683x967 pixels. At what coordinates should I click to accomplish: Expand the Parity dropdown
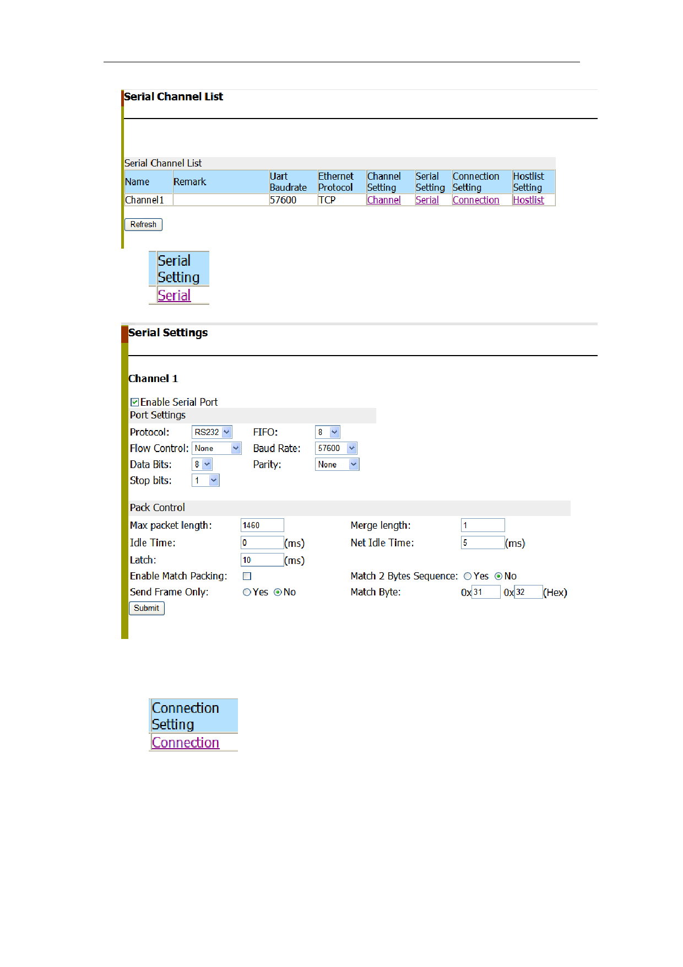[x=337, y=464]
